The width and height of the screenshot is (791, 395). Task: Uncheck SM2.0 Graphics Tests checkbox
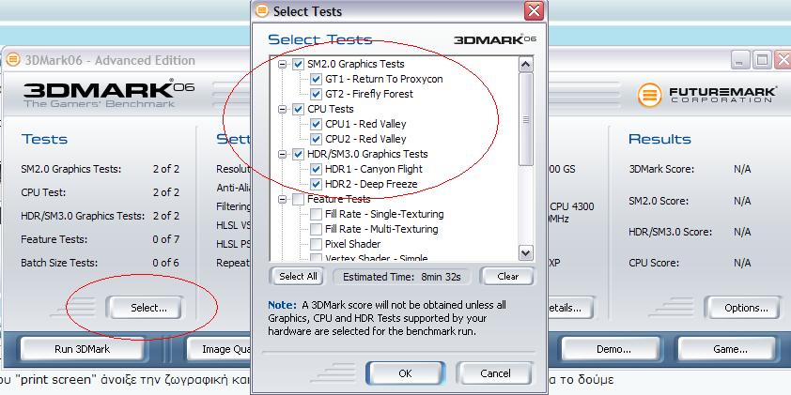tap(298, 64)
